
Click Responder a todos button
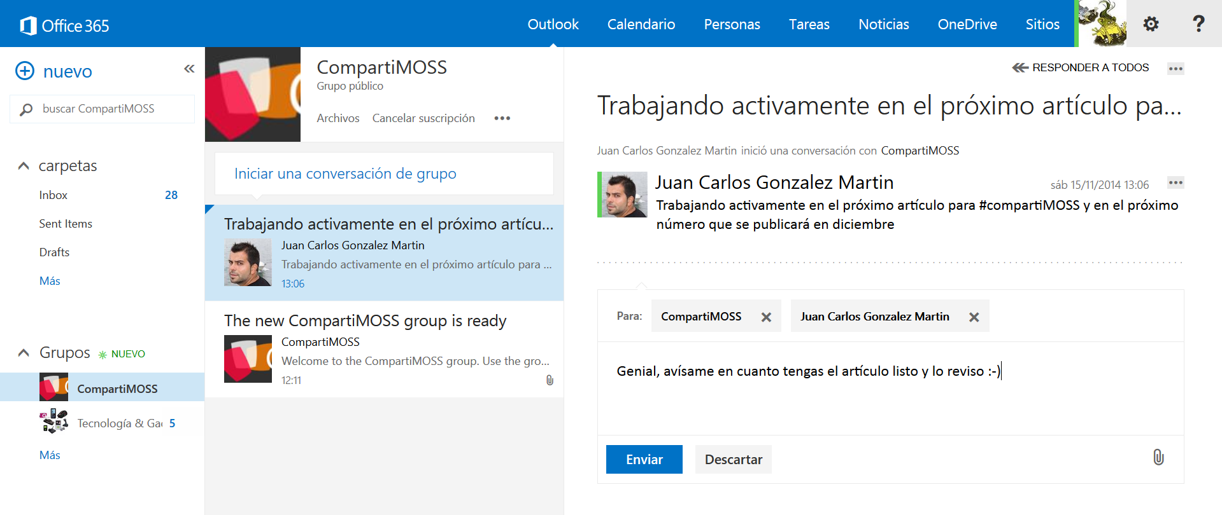click(1081, 67)
